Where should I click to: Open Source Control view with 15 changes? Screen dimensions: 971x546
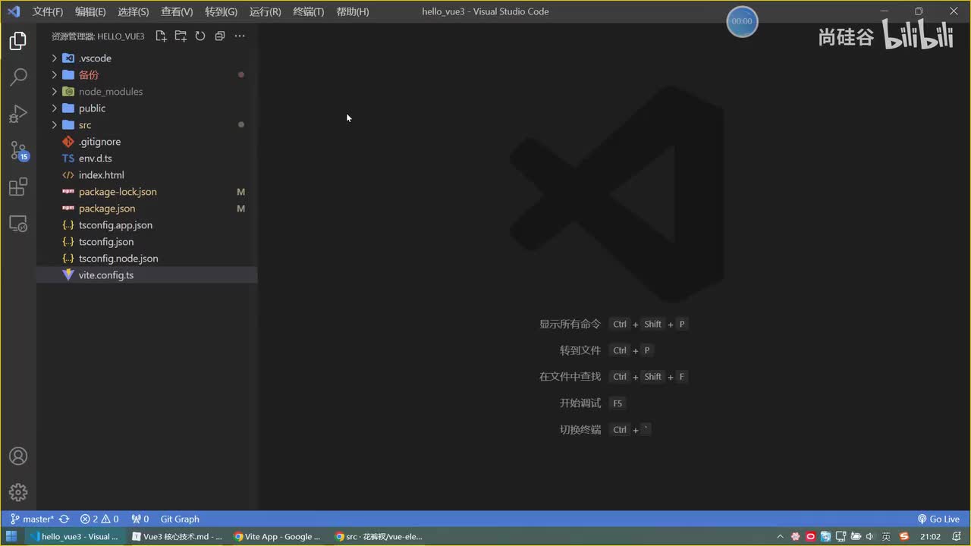tap(18, 150)
